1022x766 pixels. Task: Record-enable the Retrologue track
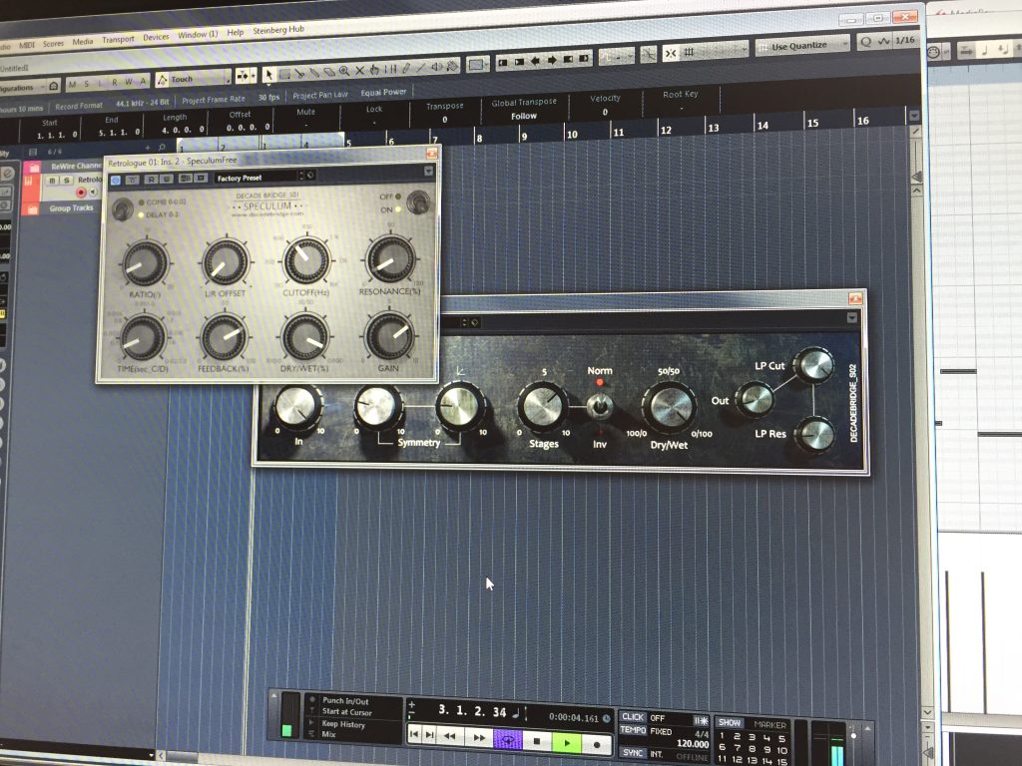click(81, 192)
